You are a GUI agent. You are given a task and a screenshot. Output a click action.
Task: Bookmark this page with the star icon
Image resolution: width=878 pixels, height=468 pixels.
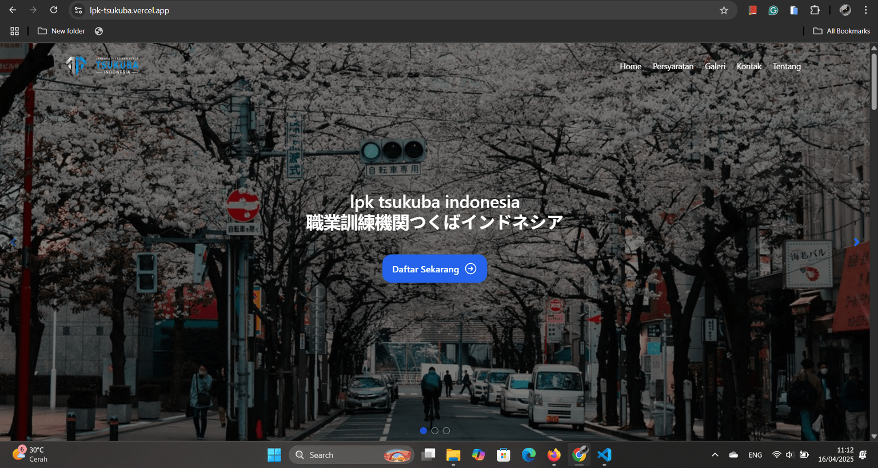(x=724, y=10)
